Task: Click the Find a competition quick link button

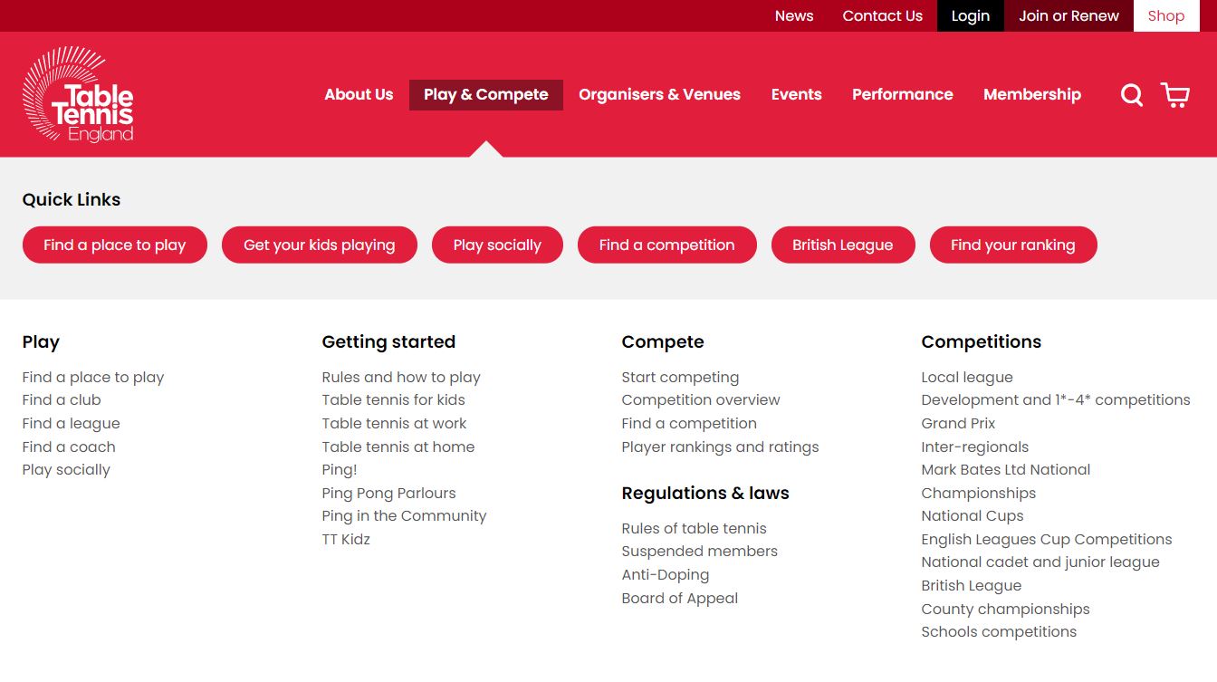Action: tap(667, 245)
